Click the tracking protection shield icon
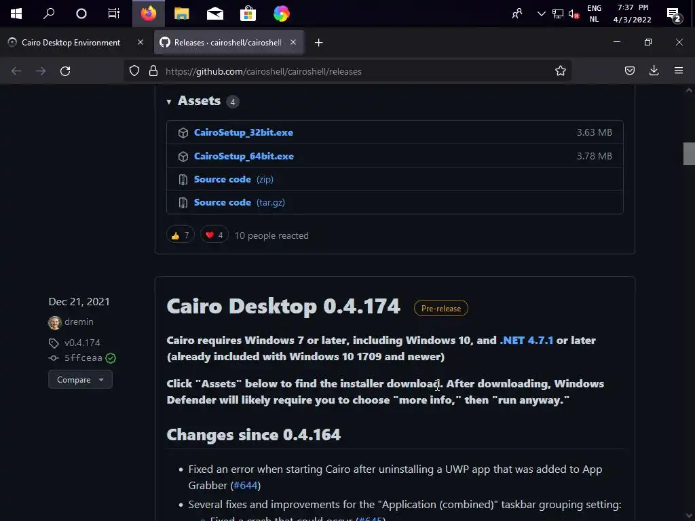Screen dimensions: 695x521 134,71
